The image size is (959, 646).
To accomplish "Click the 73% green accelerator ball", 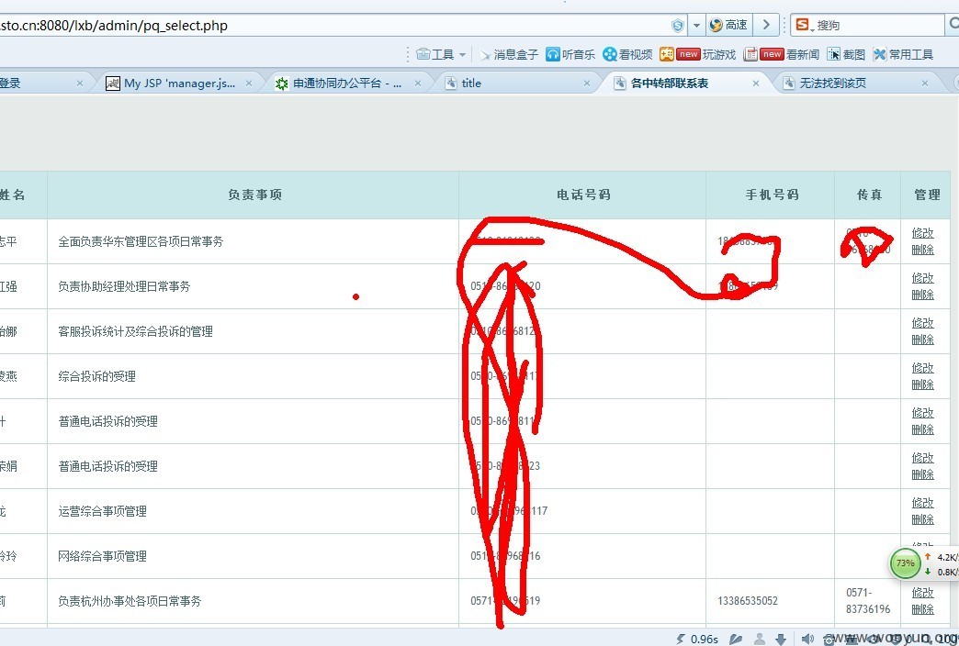I will pos(905,563).
